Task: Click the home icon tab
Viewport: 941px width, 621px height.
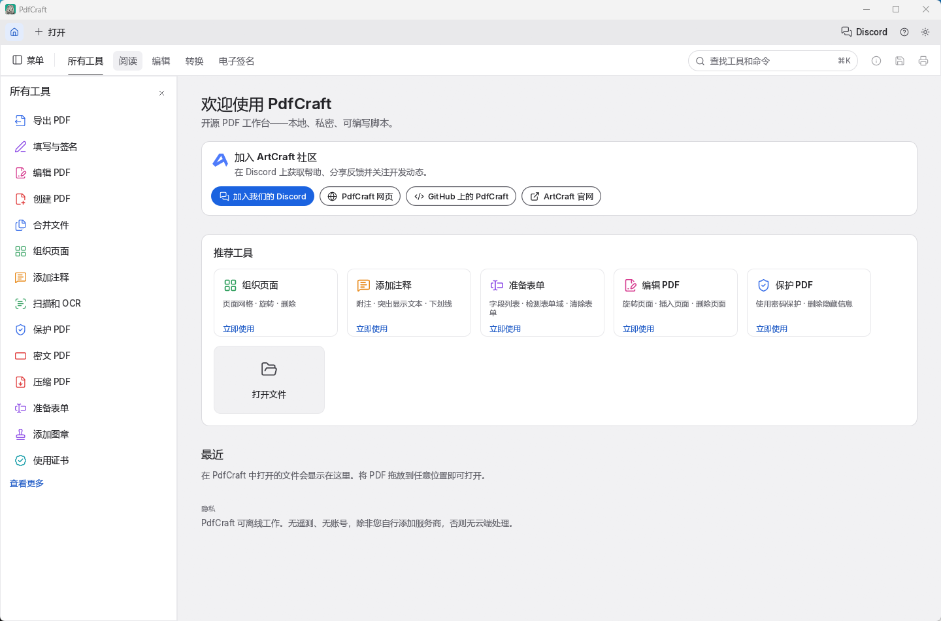Action: [x=14, y=32]
